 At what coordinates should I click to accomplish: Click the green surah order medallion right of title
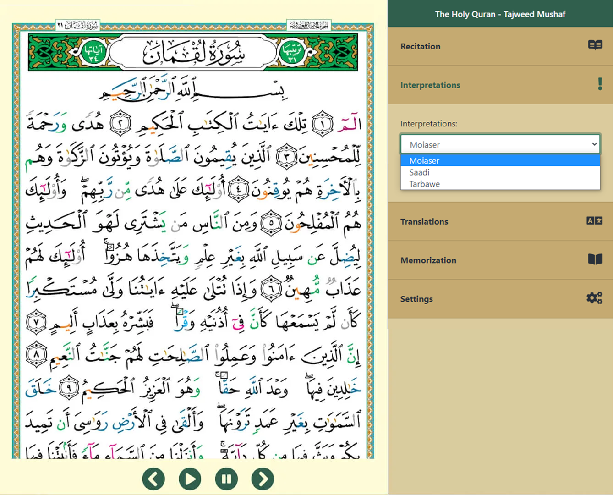293,52
